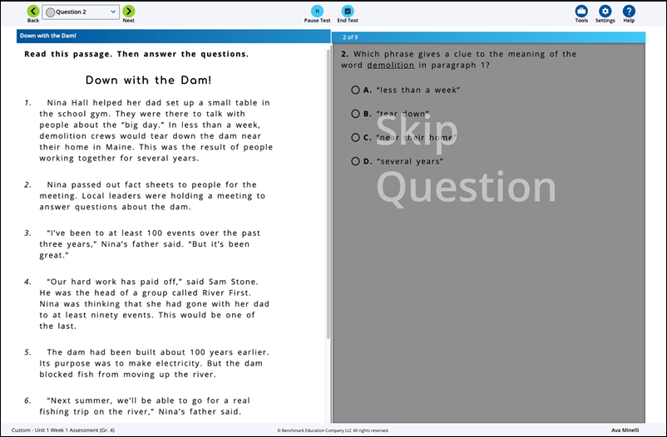Click the student name Ava Minelli
This screenshot has width=667, height=437.
(x=625, y=430)
